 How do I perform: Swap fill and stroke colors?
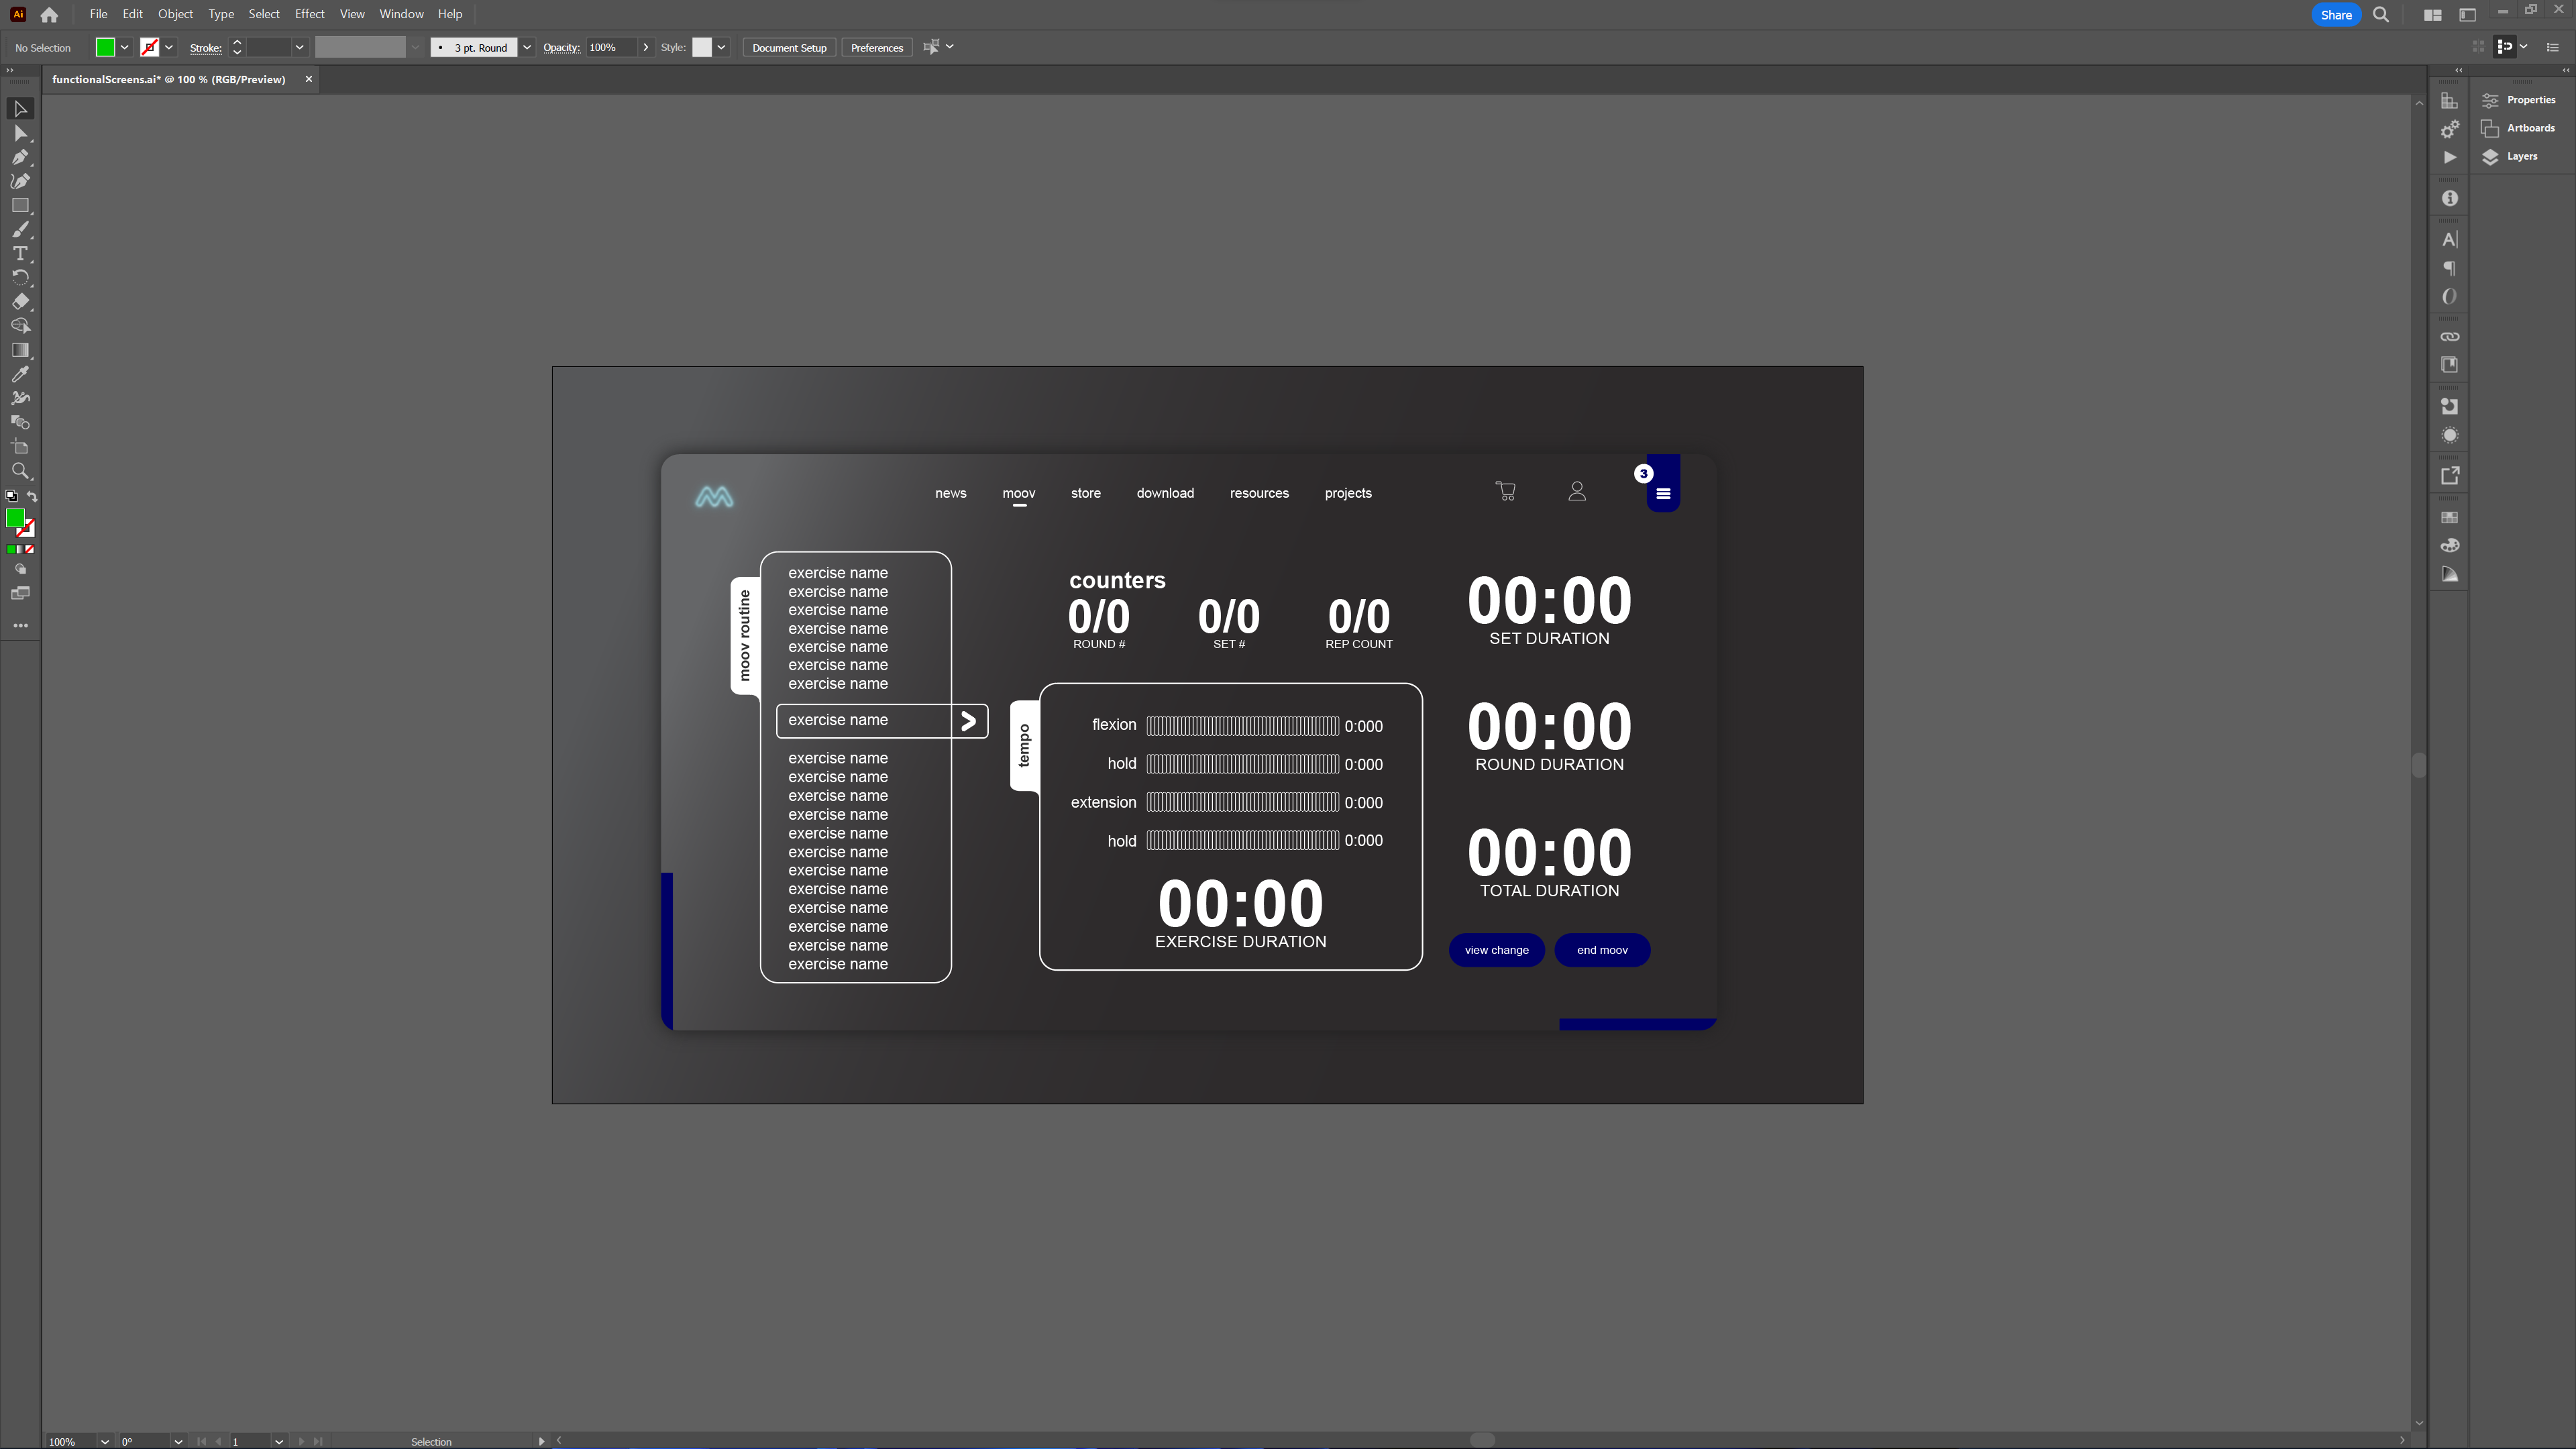(32, 496)
